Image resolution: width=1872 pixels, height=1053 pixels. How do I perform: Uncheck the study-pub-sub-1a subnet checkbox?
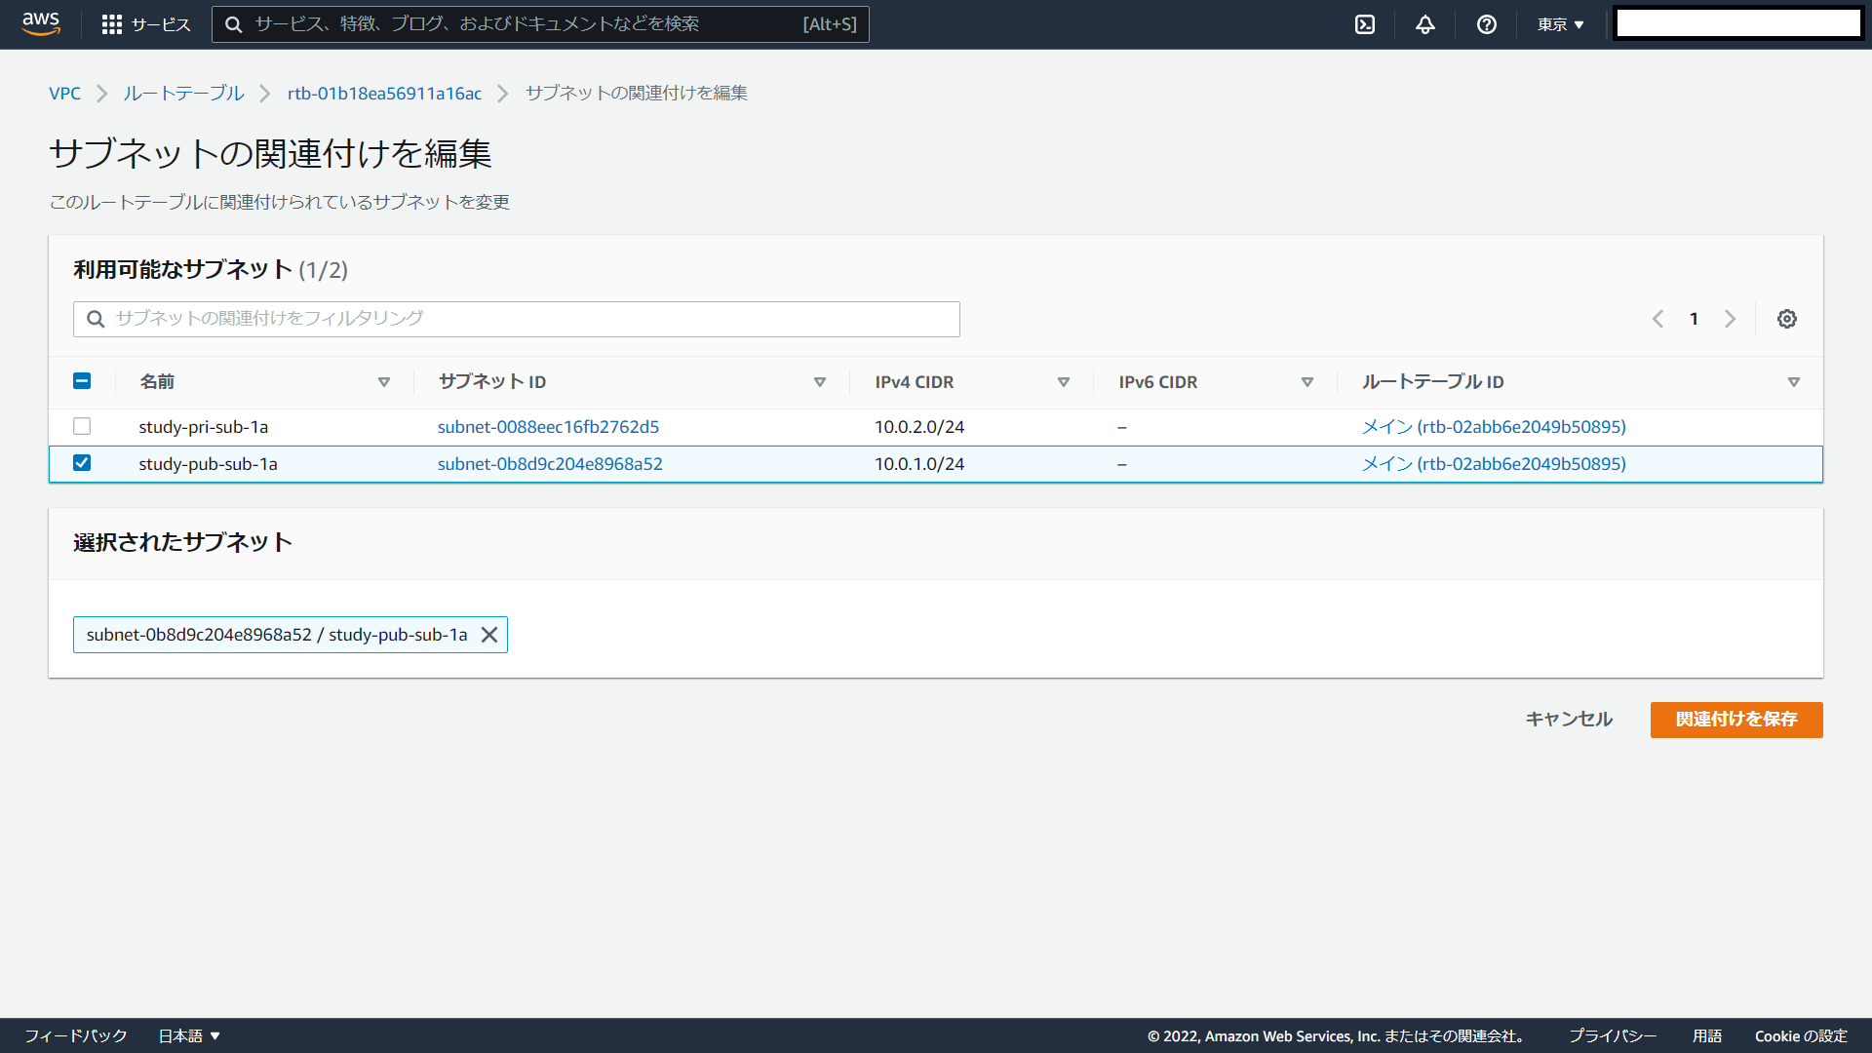pyautogui.click(x=82, y=463)
